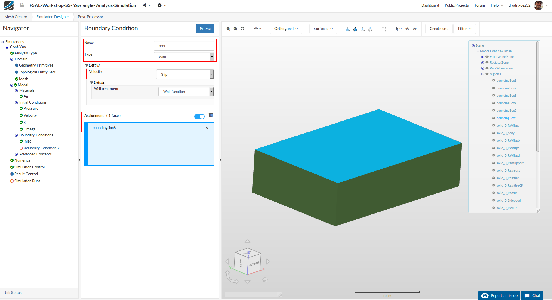This screenshot has height=300, width=552.
Task: Open the share project icon
Action: 144,5
